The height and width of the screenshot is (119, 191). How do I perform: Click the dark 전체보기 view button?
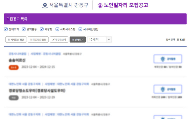pyautogui.click(x=78, y=40)
